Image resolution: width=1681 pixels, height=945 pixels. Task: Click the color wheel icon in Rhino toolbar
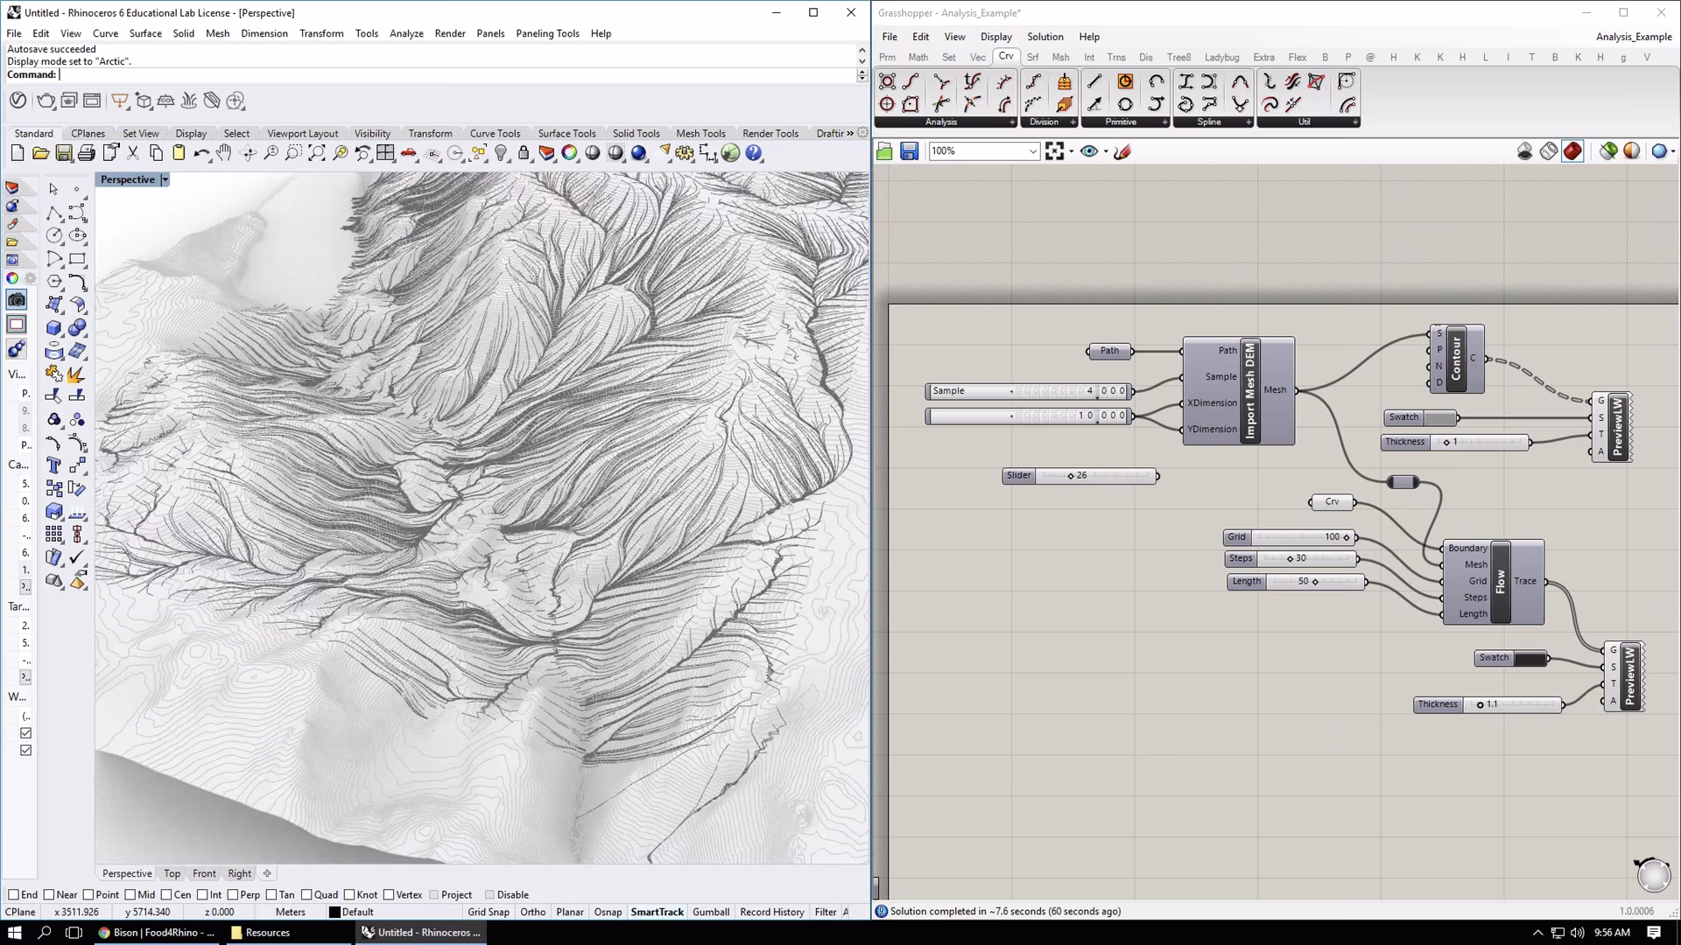[x=570, y=153]
